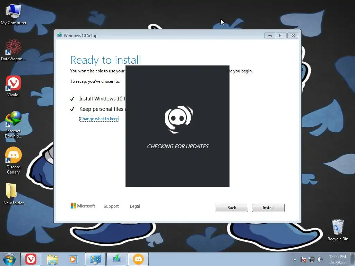Viewport: 355px width, 266px height.
Task: Open Vivaldi from the taskbar
Action: [x=31, y=259]
